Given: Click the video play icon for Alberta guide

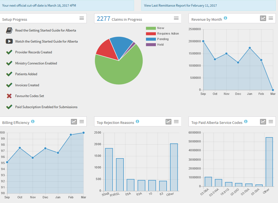Looking at the screenshot, I should click(9, 41).
